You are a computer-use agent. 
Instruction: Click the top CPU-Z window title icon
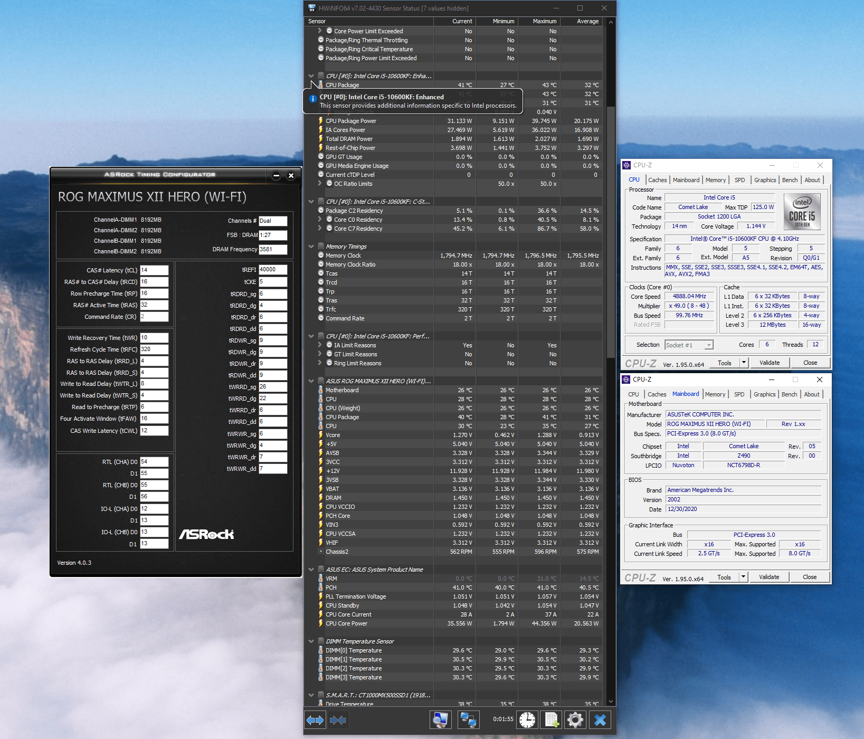coord(626,165)
